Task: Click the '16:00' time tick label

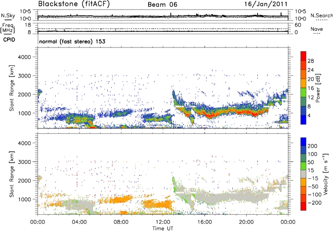Action: 204,222
